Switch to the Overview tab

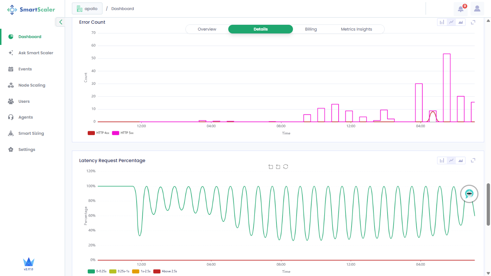tap(207, 29)
